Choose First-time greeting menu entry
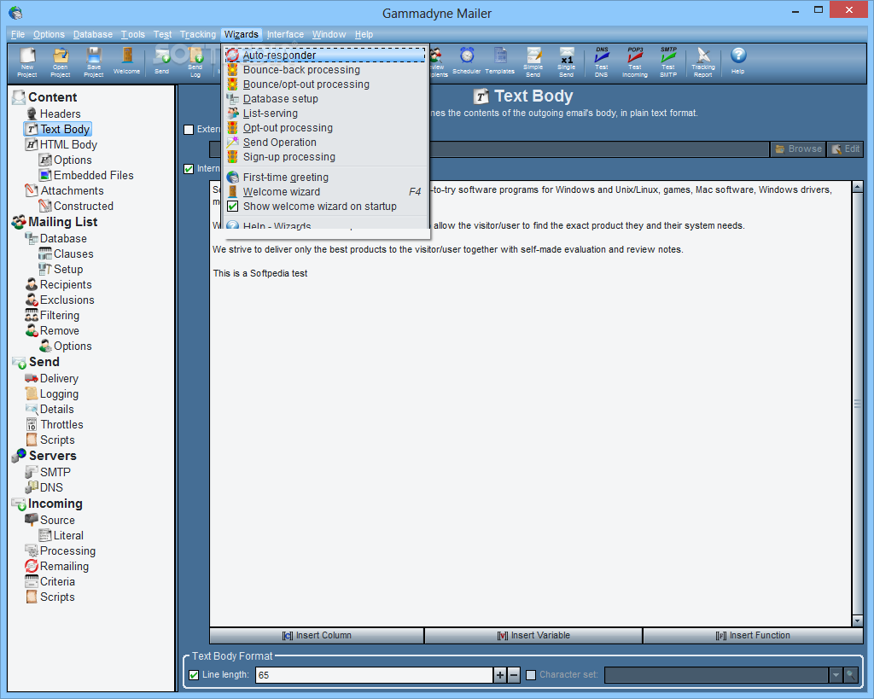Screen dimensions: 874x699 coord(325,178)
